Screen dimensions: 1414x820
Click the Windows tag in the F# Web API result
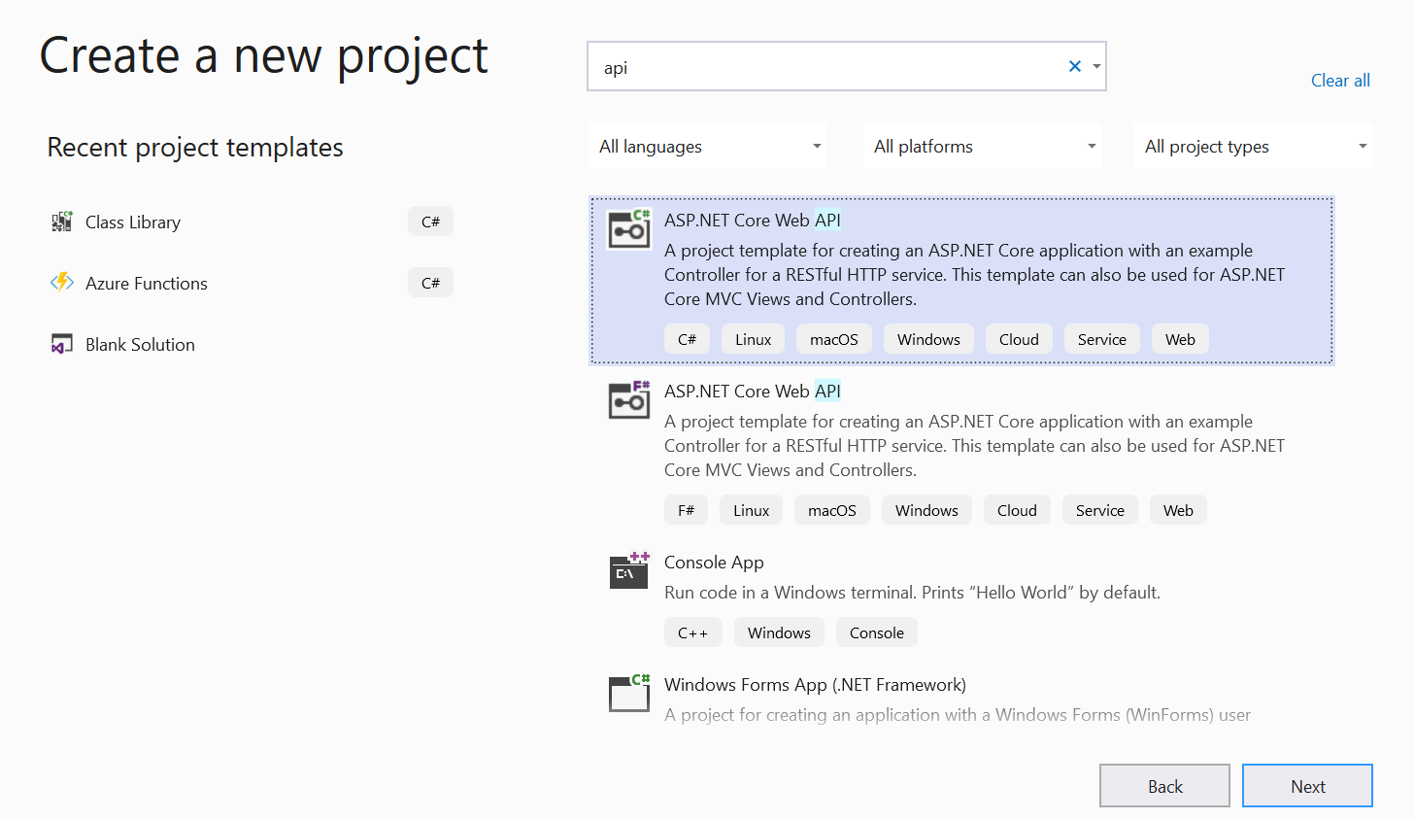(x=926, y=510)
